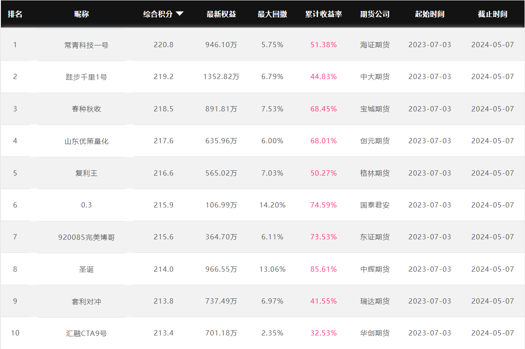Click the 起始时间 column header

click(x=430, y=14)
